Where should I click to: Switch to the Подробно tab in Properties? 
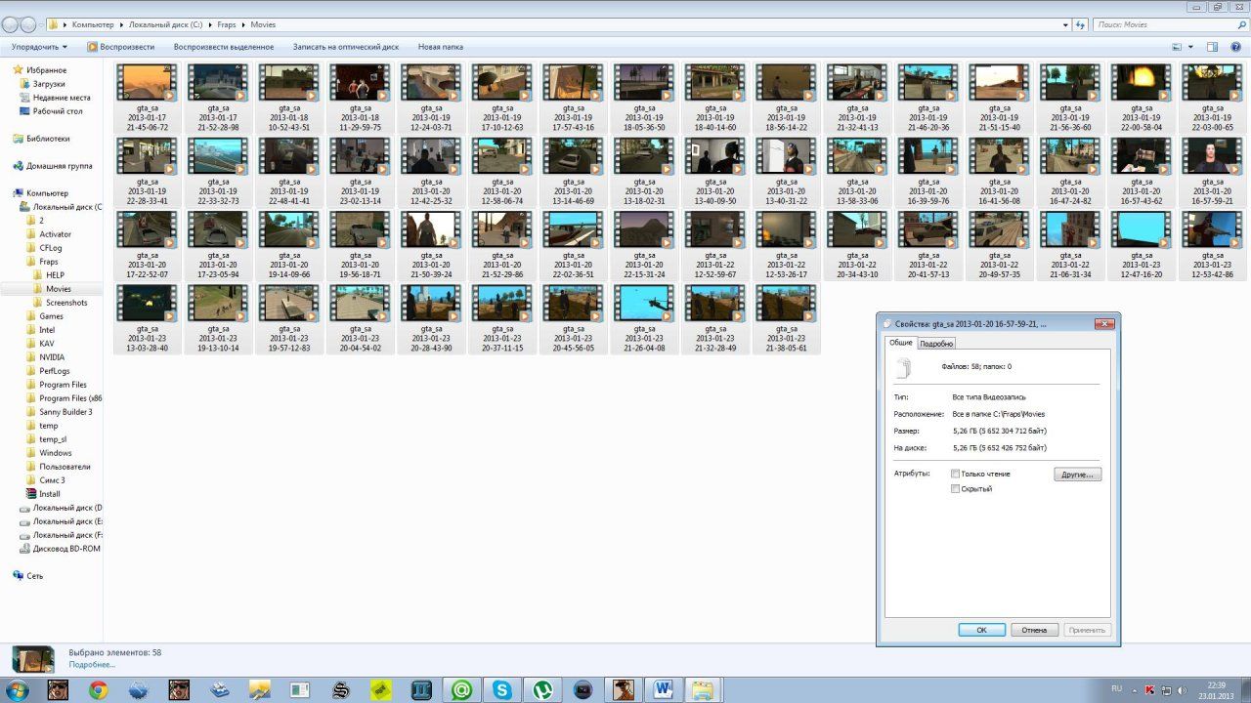click(936, 344)
